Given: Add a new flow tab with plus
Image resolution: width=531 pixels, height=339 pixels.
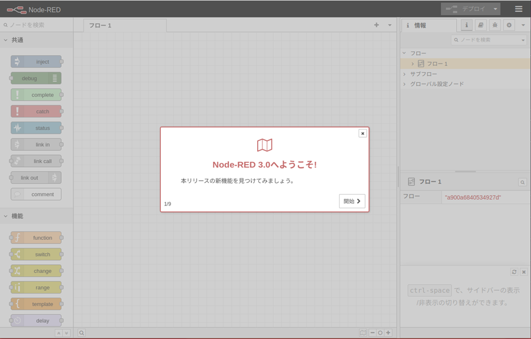Looking at the screenshot, I should coord(376,25).
